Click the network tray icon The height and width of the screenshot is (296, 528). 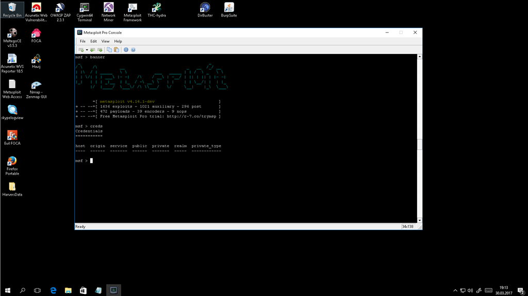(463, 291)
